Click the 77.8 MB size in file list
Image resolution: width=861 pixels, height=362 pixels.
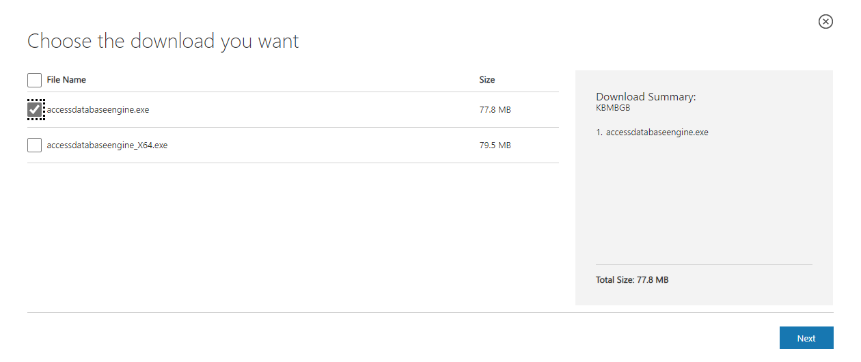[x=495, y=109]
